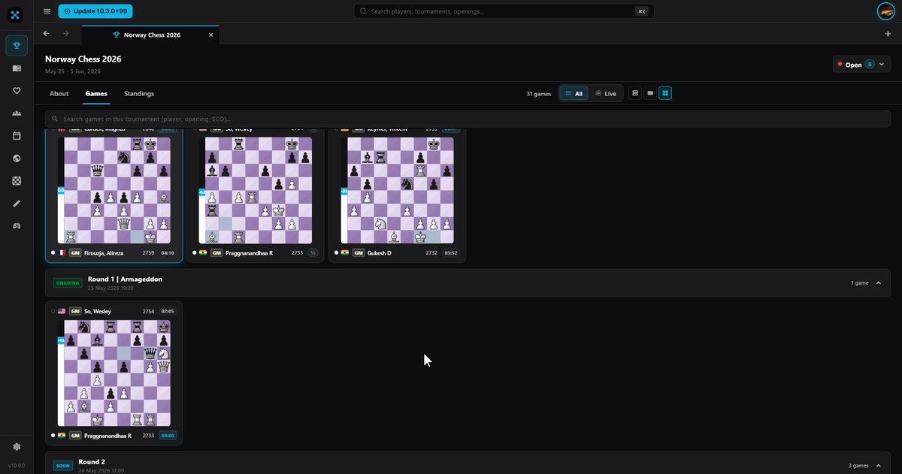Open the app logo home icon

click(16, 15)
